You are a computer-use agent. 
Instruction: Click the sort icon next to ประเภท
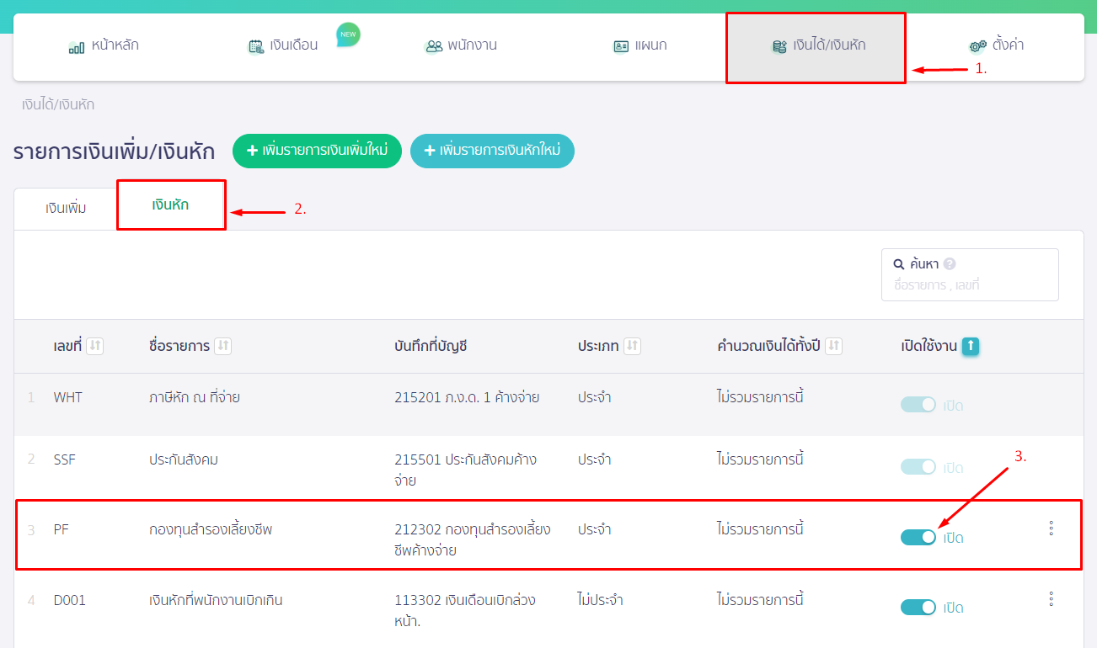tap(632, 346)
